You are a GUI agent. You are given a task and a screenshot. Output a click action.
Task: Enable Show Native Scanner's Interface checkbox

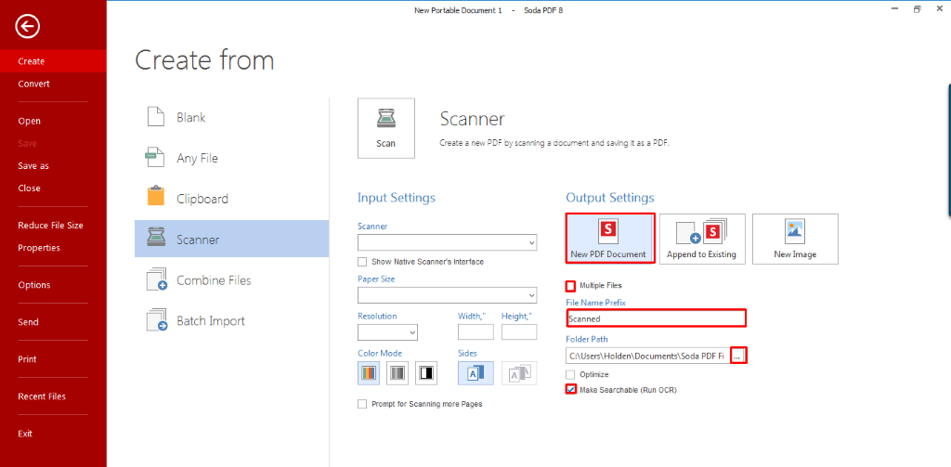tap(362, 262)
